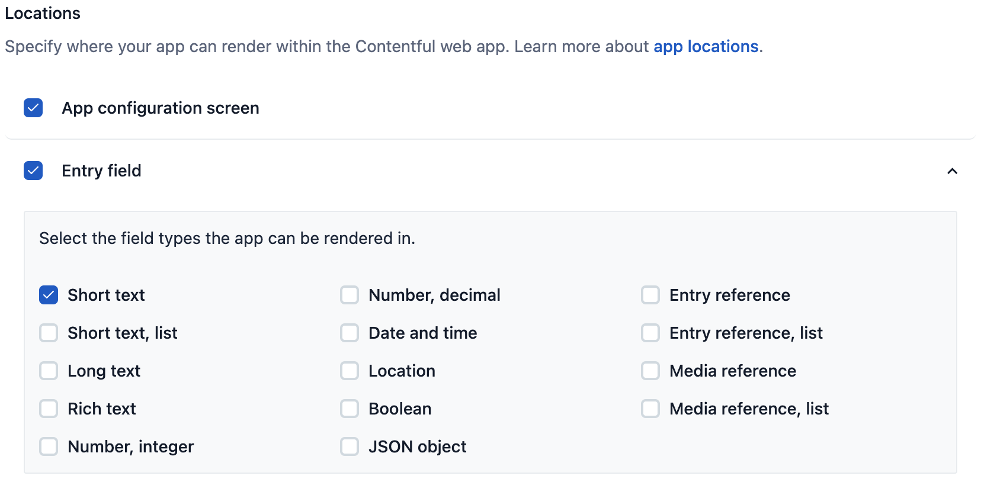Open the app locations link
The image size is (981, 482).
coord(706,46)
